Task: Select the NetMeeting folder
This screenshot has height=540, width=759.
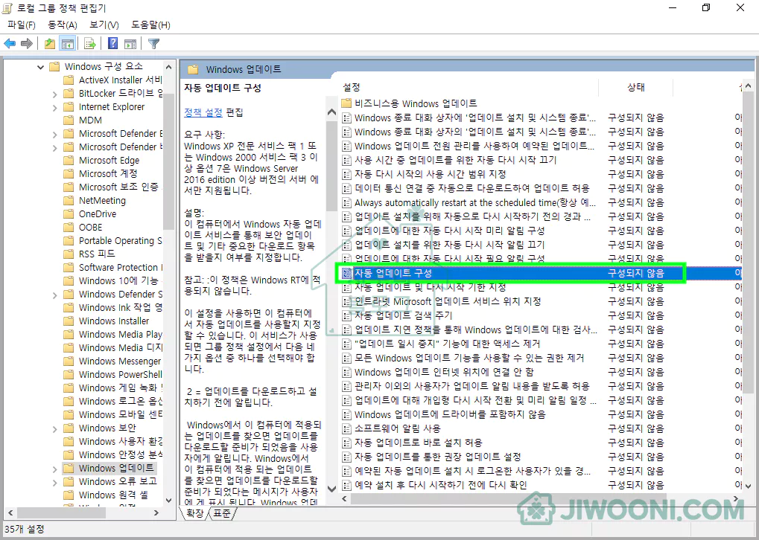Action: (x=95, y=200)
